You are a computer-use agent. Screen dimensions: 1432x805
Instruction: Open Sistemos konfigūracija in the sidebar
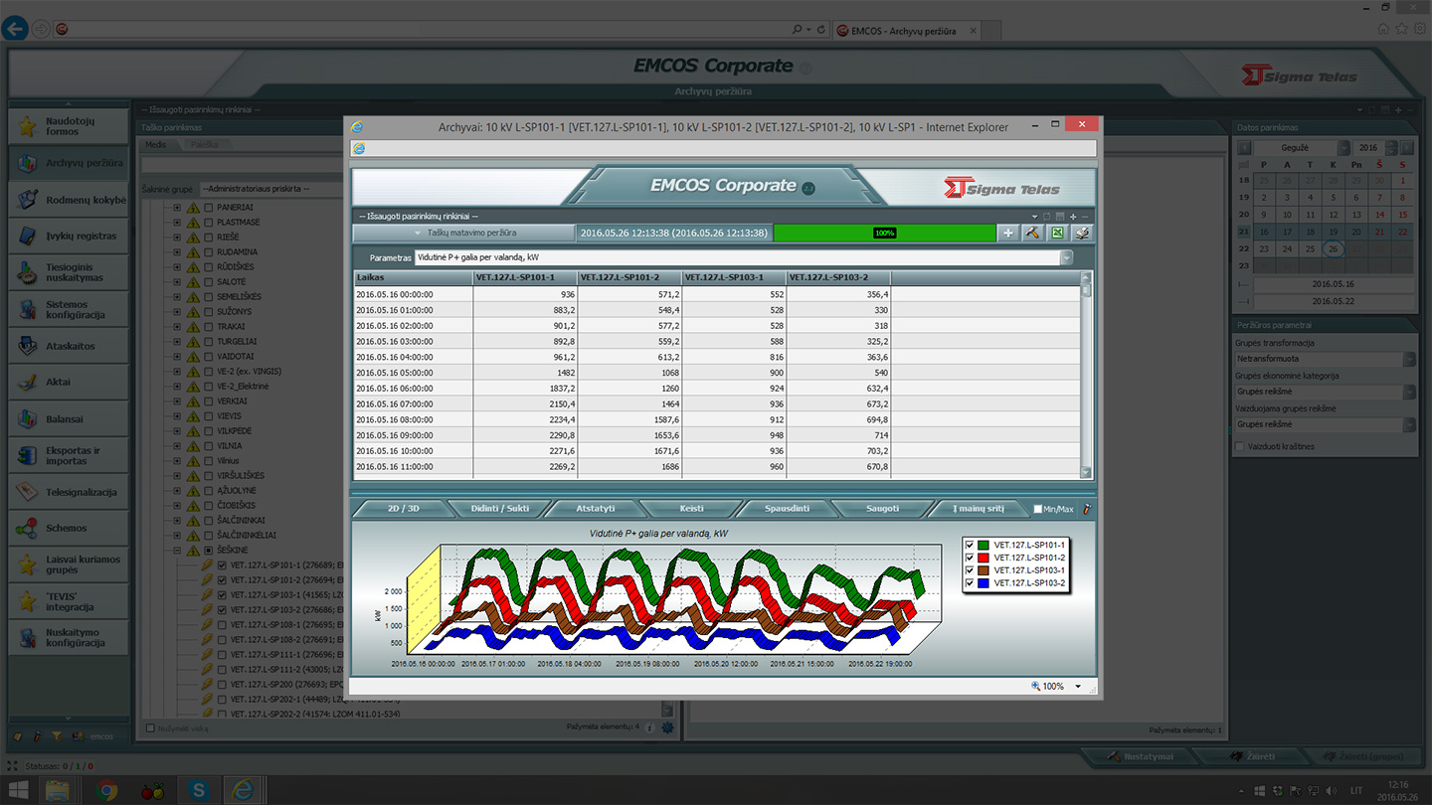69,309
